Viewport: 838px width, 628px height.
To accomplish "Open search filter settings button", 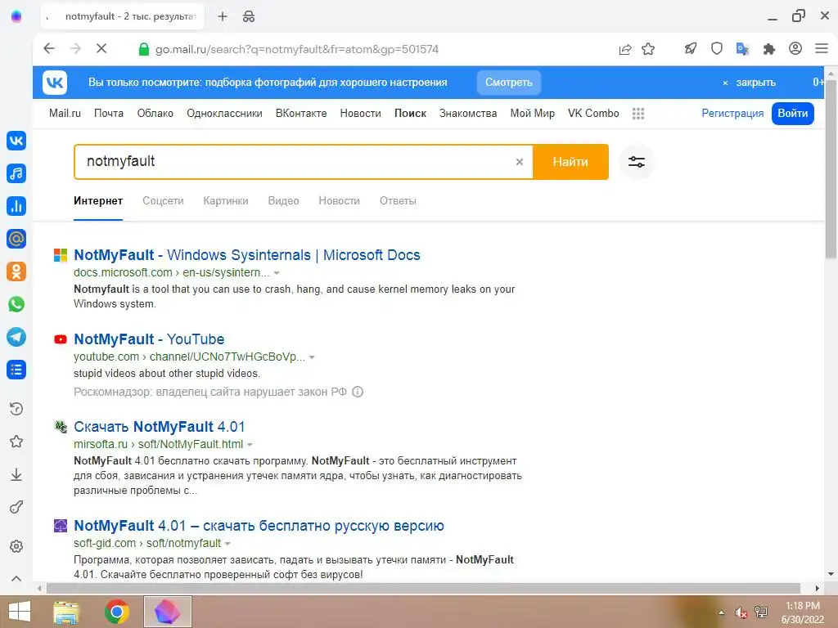I will coord(637,162).
